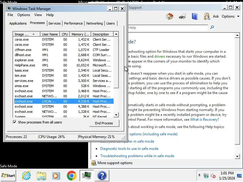
Task: Open Browse Help book icon
Action: 195,16
